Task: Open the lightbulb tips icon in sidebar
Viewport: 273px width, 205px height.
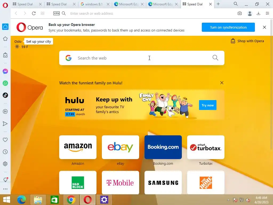Action: pos(5,180)
